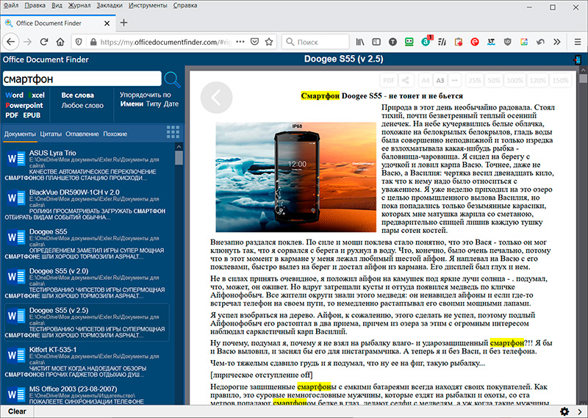Bookmark the page with the star icon
Screen dimensions: 588x418
click(x=270, y=42)
